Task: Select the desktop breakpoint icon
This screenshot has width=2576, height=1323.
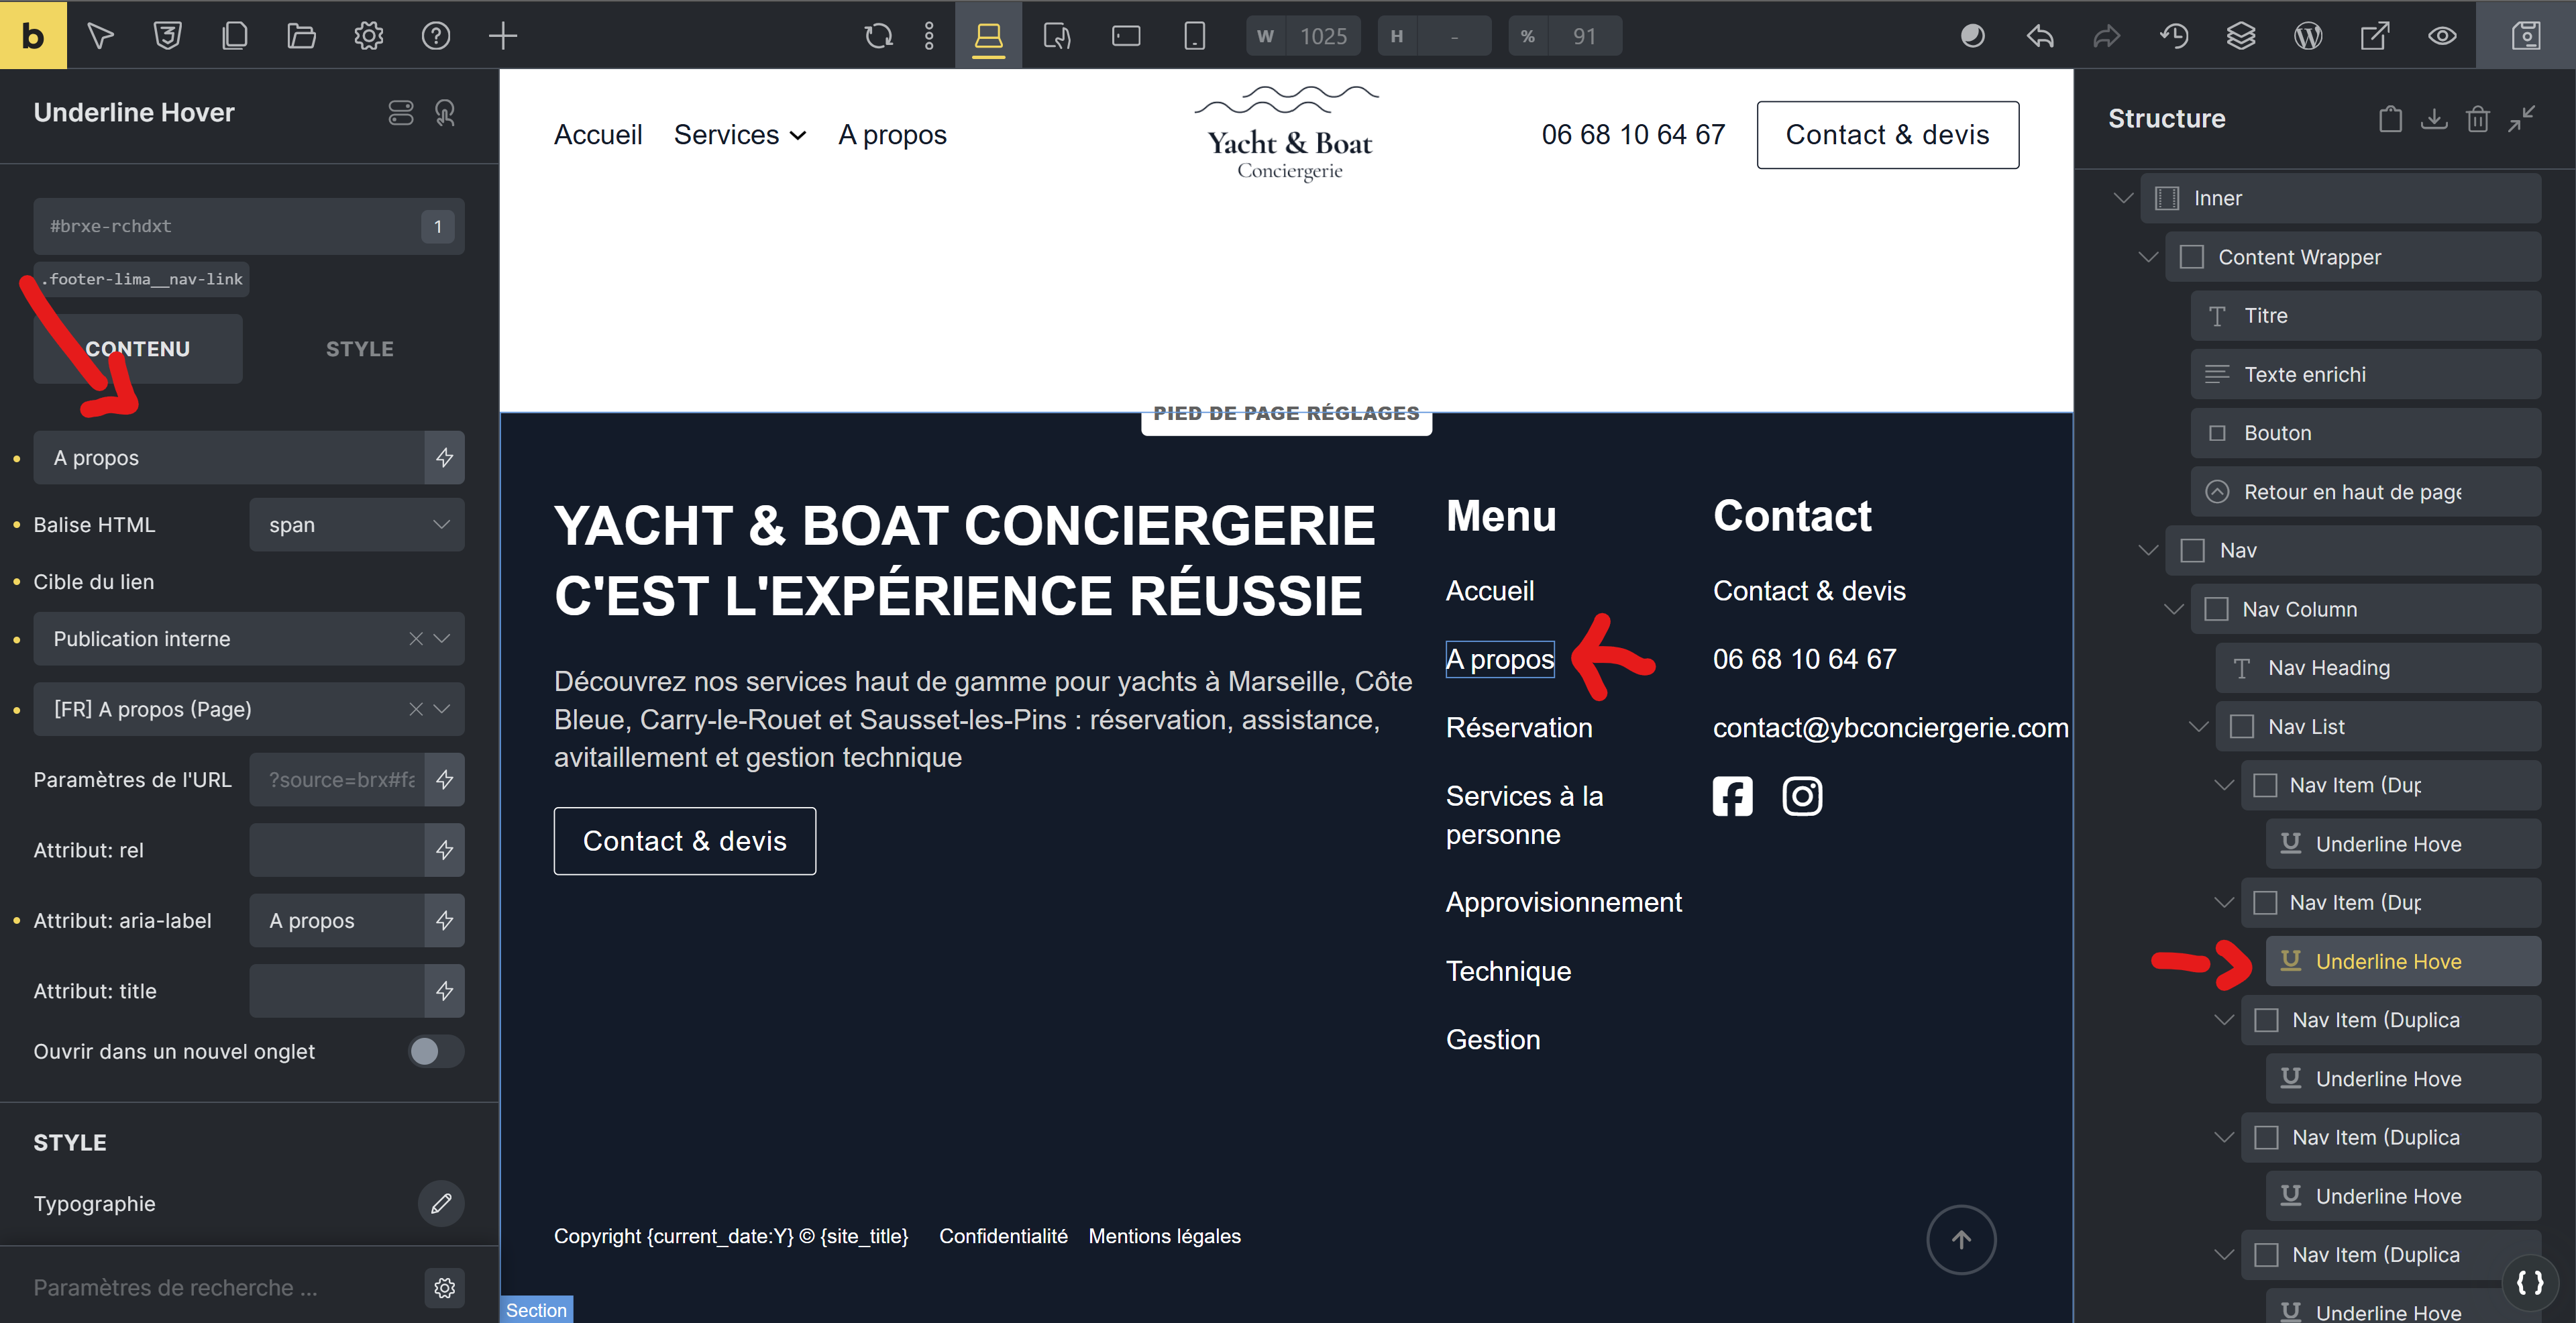Action: pos(988,36)
